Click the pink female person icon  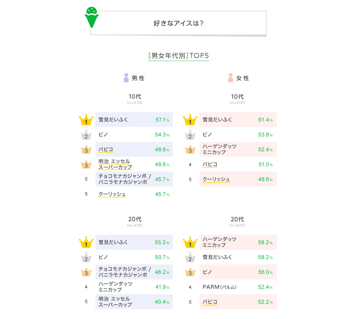(231, 78)
